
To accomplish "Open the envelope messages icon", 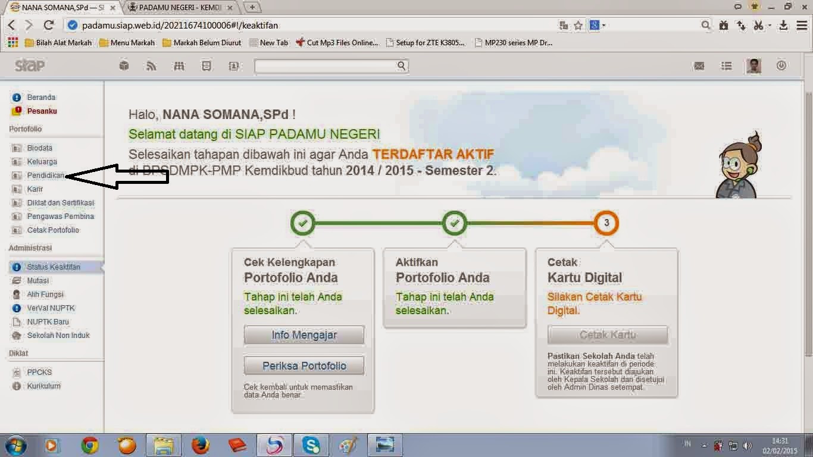I will [x=699, y=66].
